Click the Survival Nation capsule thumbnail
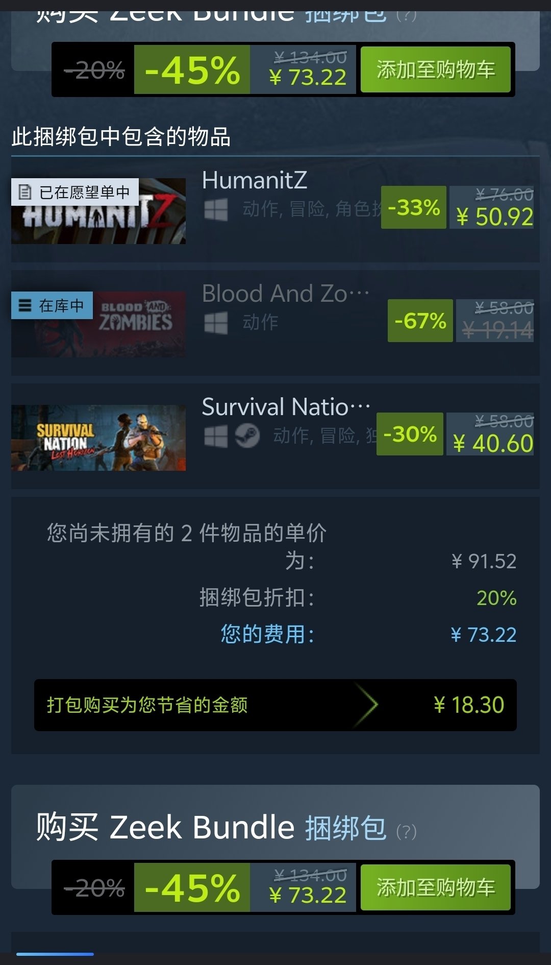The image size is (551, 965). pos(98,438)
